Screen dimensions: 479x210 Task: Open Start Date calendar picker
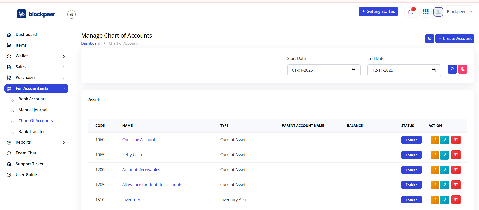pyautogui.click(x=353, y=70)
